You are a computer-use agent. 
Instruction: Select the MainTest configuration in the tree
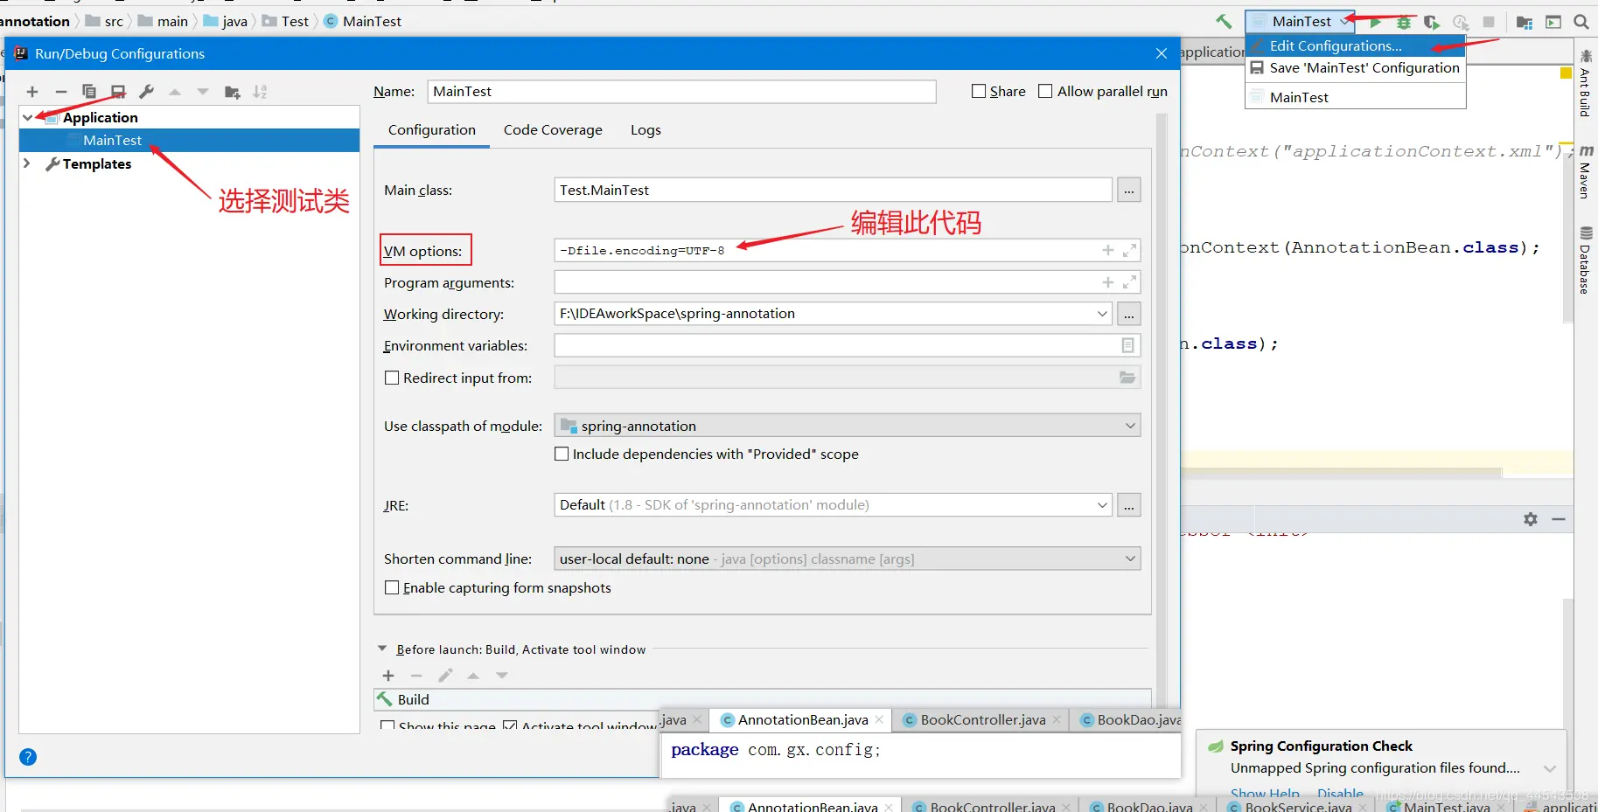pyautogui.click(x=189, y=141)
